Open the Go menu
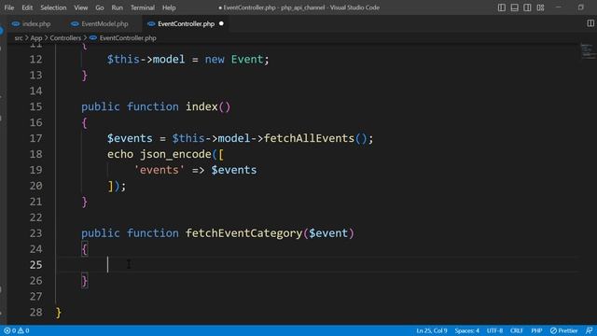Viewport: 597px width, 336px height. coord(100,7)
